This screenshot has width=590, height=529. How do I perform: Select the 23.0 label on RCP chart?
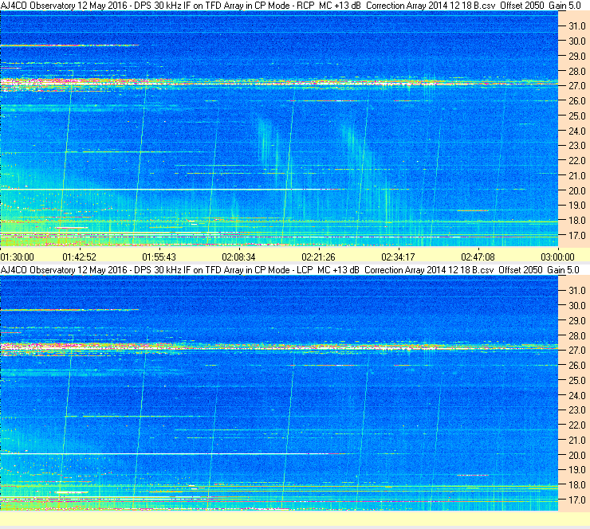(577, 146)
